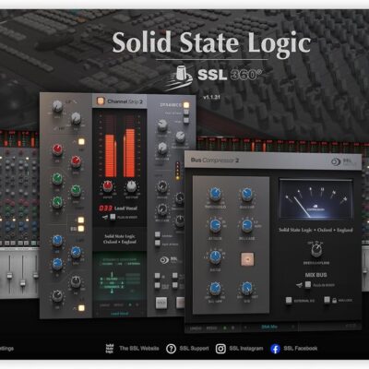Click the Release knob on Bus Compressor 2
This screenshot has width=369, height=369.
[x=247, y=225]
